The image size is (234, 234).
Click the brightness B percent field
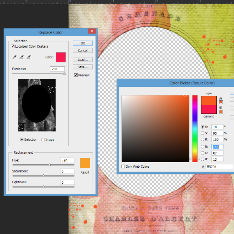click(x=217, y=139)
